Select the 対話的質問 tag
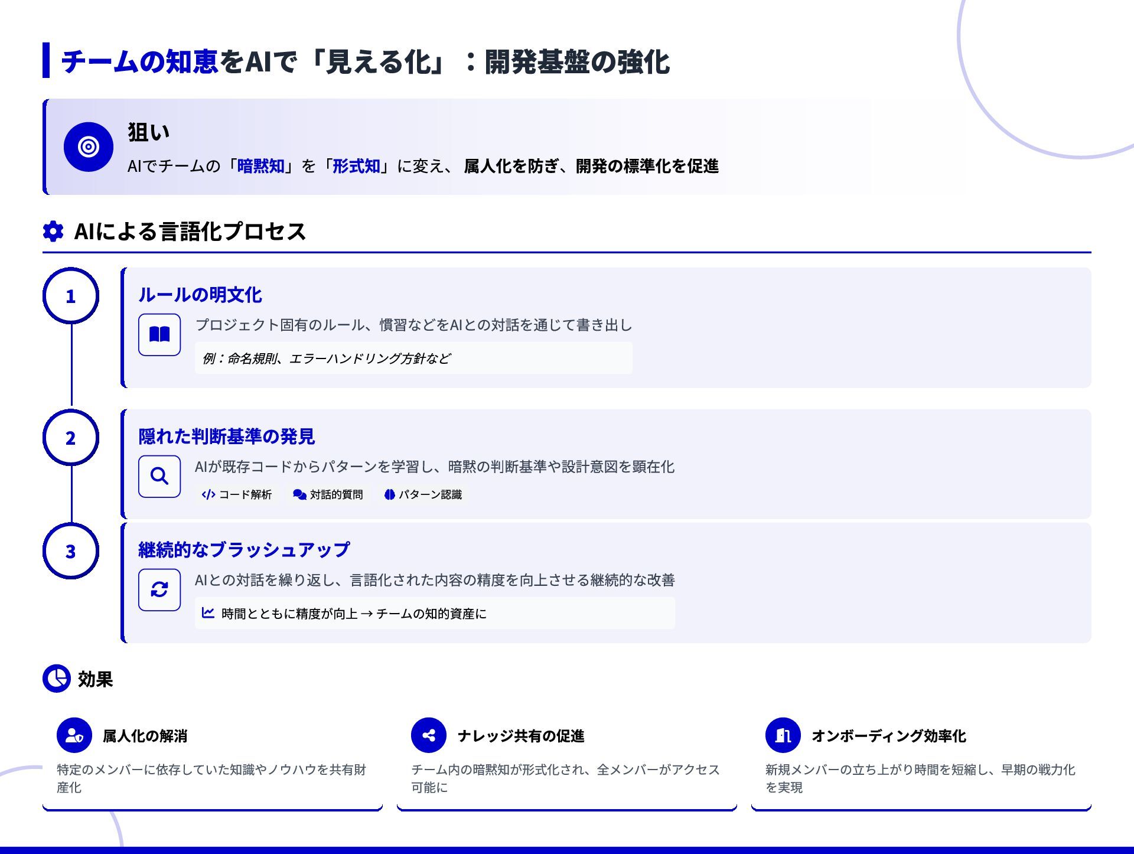 pyautogui.click(x=328, y=494)
